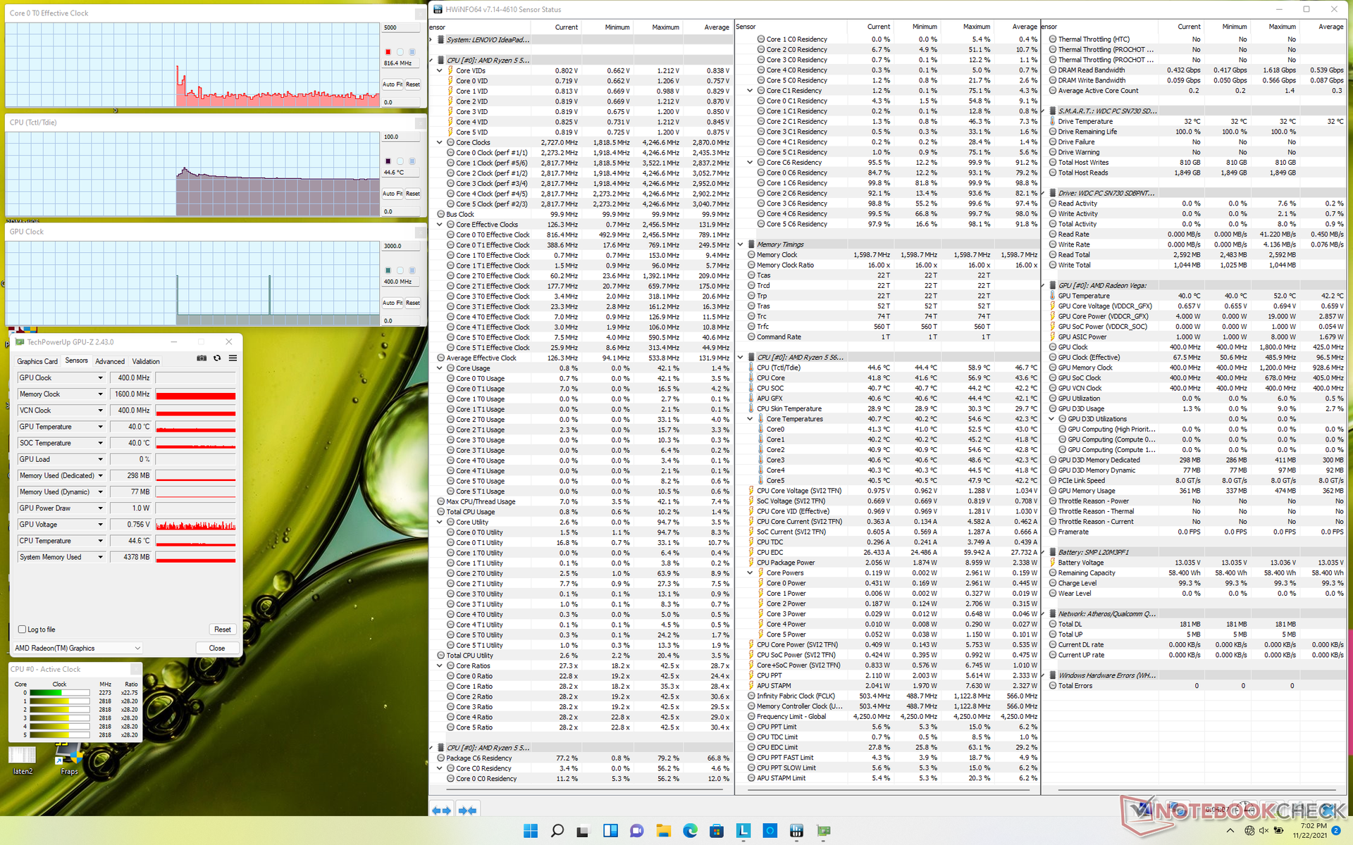The width and height of the screenshot is (1353, 845).
Task: Open Microsoft Edge in the taskbar
Action: pyautogui.click(x=690, y=831)
